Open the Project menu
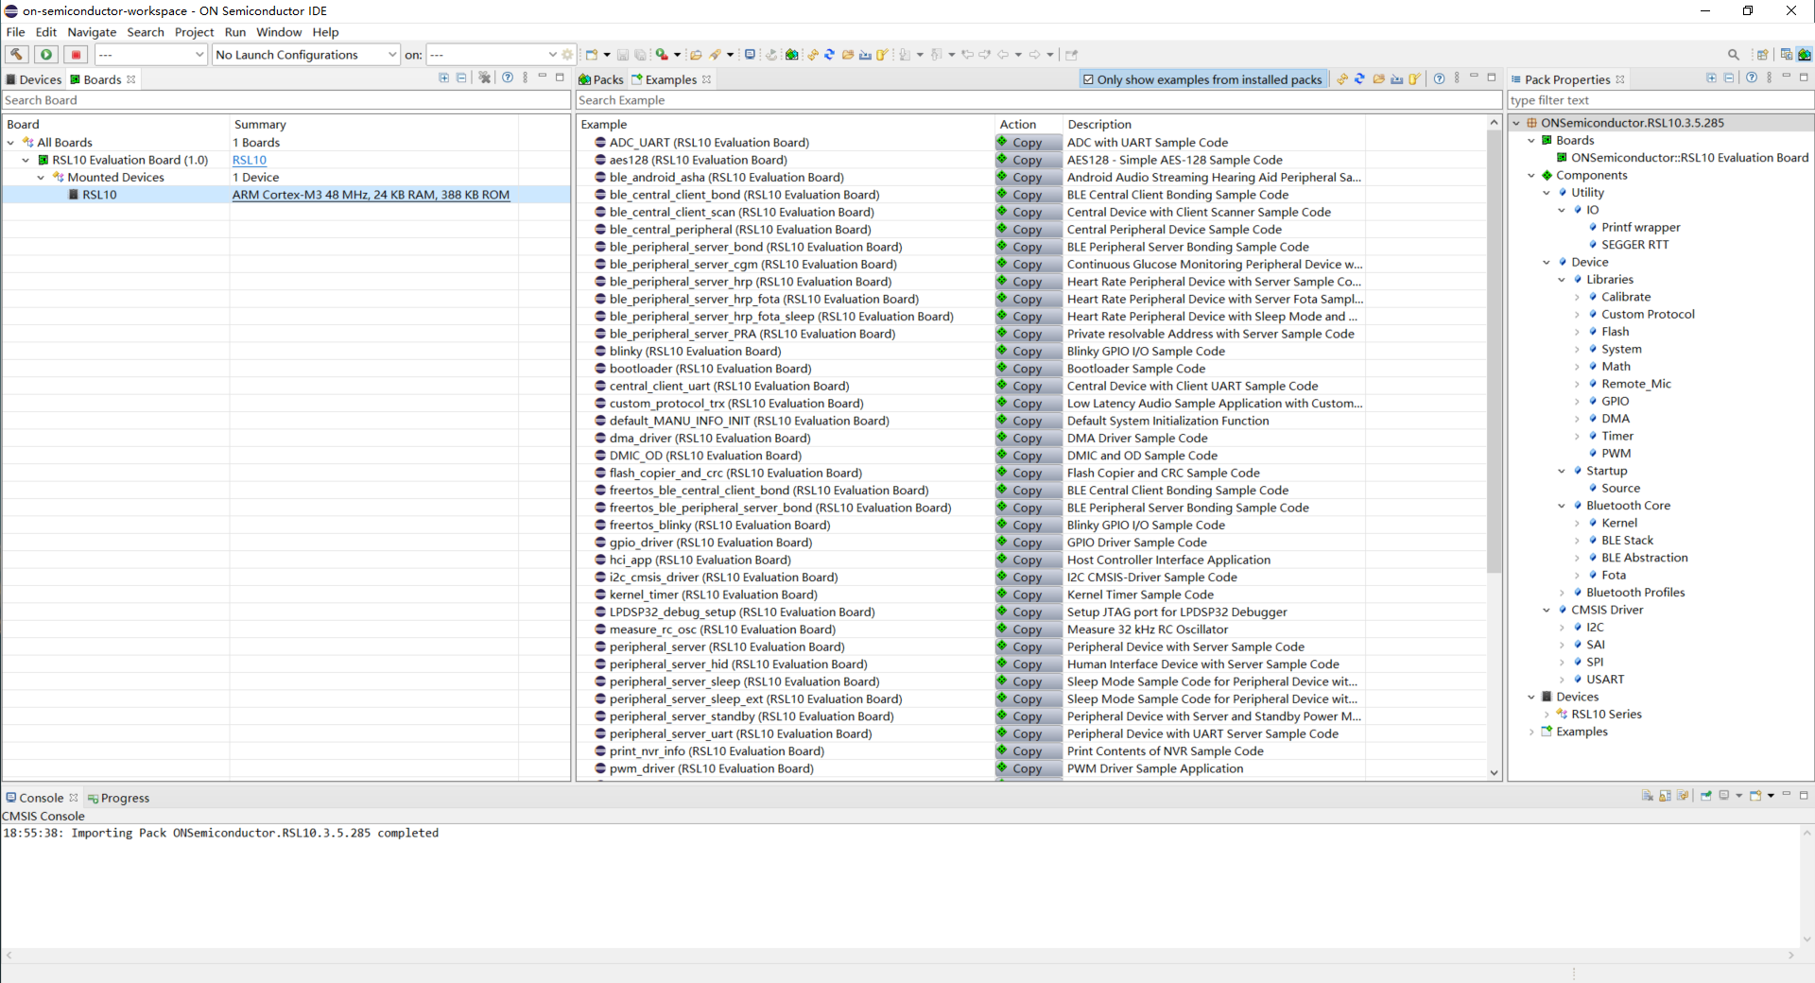1815x983 pixels. (194, 32)
